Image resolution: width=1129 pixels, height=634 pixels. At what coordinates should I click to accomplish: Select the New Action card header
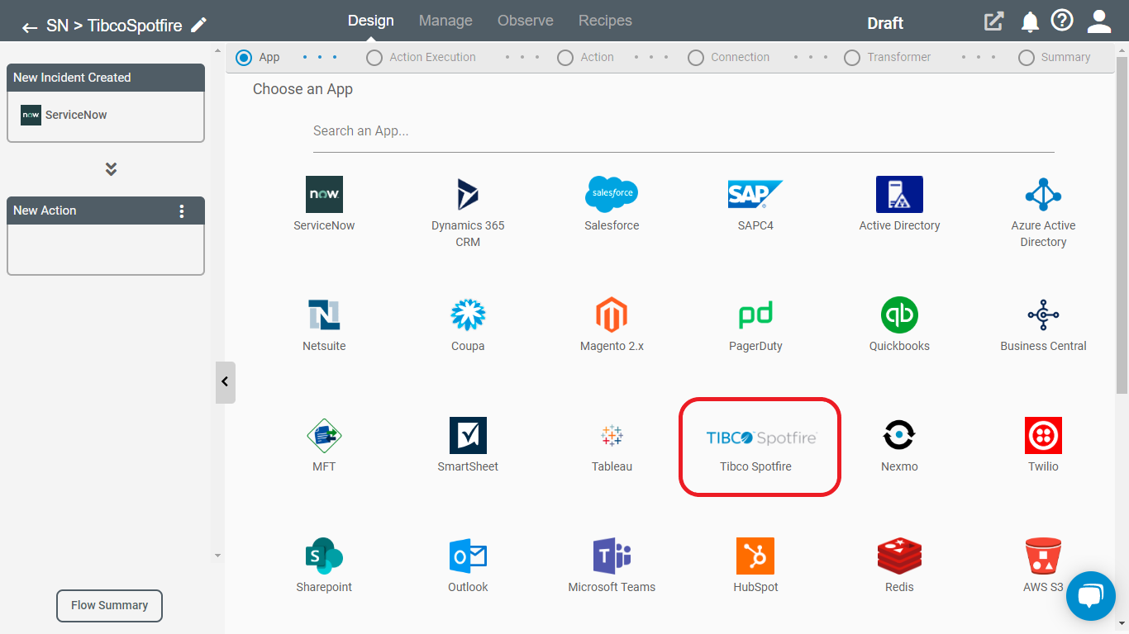(x=106, y=211)
